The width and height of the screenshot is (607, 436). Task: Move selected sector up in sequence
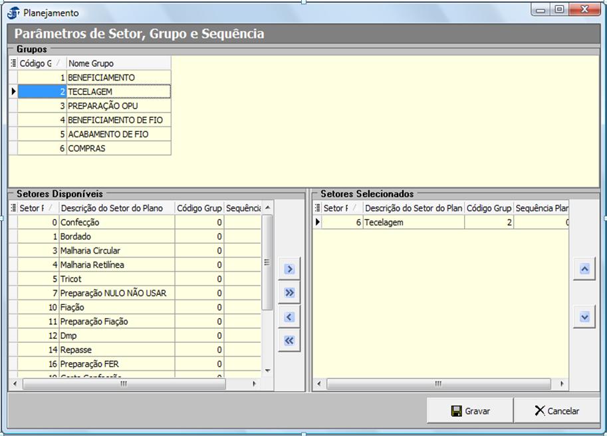584,269
